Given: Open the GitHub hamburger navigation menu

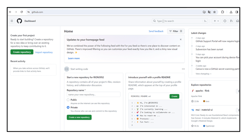Looking at the screenshot, I should click(x=12, y=21).
